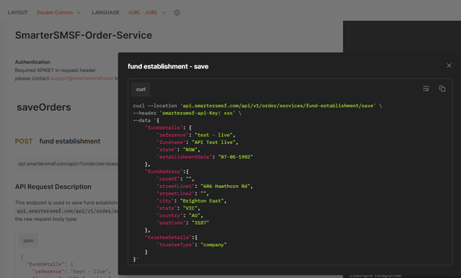461x278 pixels.
Task: Click the "fundAddress" key
Action: tap(164, 171)
